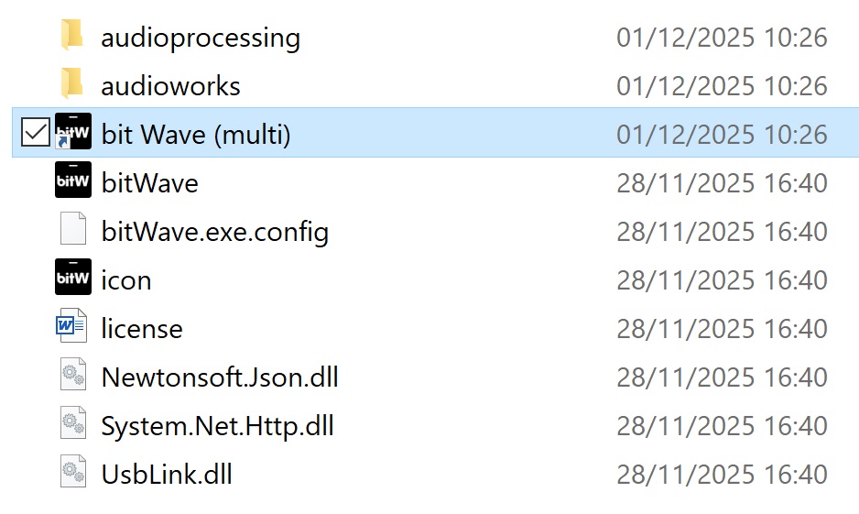Select the license document name
Image resolution: width=859 pixels, height=514 pixels.
(x=142, y=329)
